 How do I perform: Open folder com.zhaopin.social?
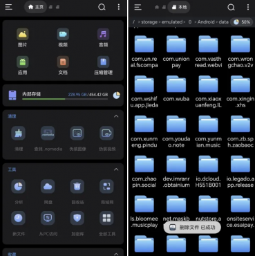[x=144, y=172]
